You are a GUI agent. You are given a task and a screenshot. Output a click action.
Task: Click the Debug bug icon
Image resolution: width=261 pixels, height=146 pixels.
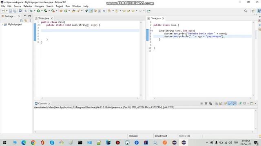(x=31, y=11)
